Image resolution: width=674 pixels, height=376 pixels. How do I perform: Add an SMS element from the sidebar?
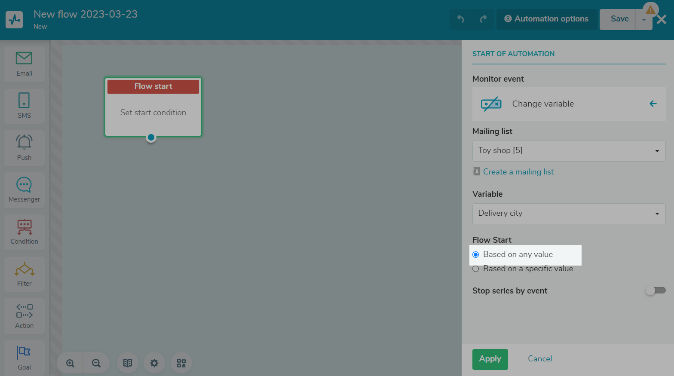[x=24, y=106]
